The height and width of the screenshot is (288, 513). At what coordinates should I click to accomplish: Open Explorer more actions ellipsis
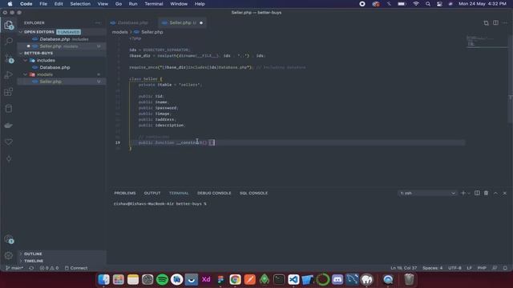pyautogui.click(x=98, y=23)
